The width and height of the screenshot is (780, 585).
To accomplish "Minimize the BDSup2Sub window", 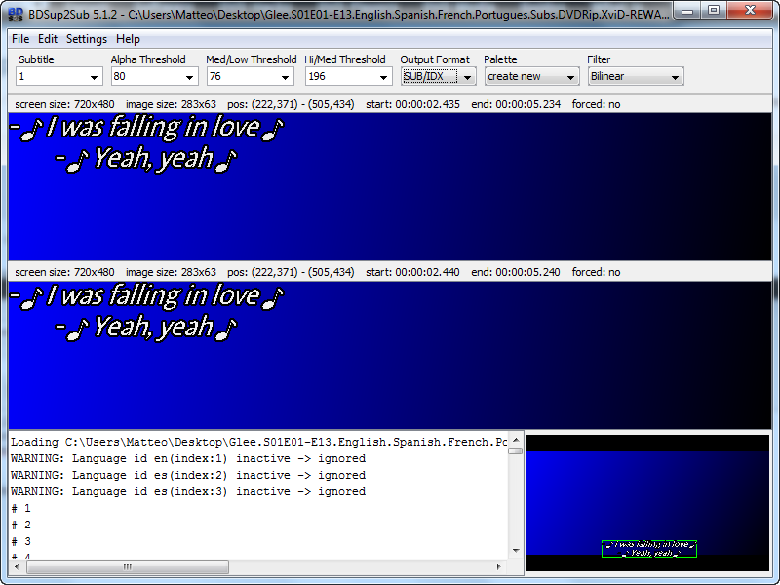I will (x=687, y=10).
